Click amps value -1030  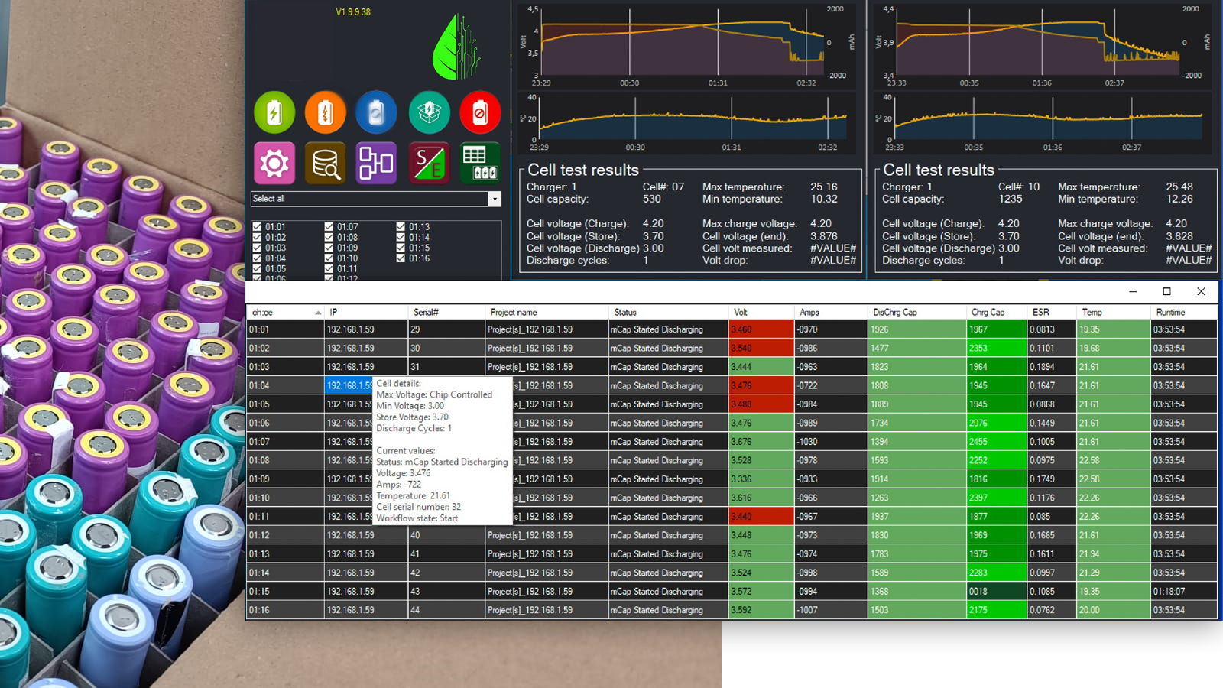[831, 442]
